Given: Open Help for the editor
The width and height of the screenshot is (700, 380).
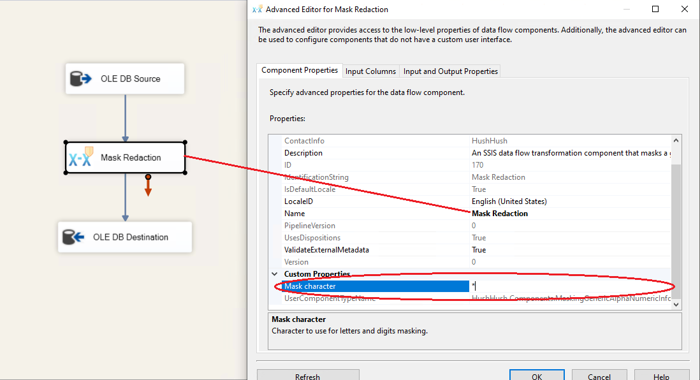Looking at the screenshot, I should [661, 376].
